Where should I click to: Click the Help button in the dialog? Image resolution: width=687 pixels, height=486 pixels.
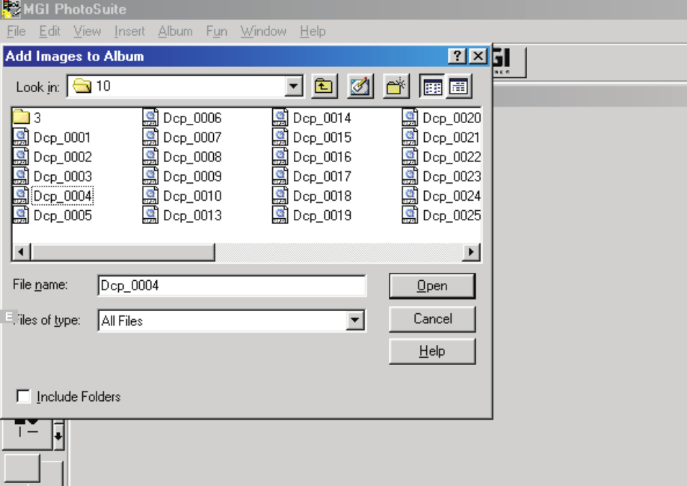pyautogui.click(x=432, y=351)
